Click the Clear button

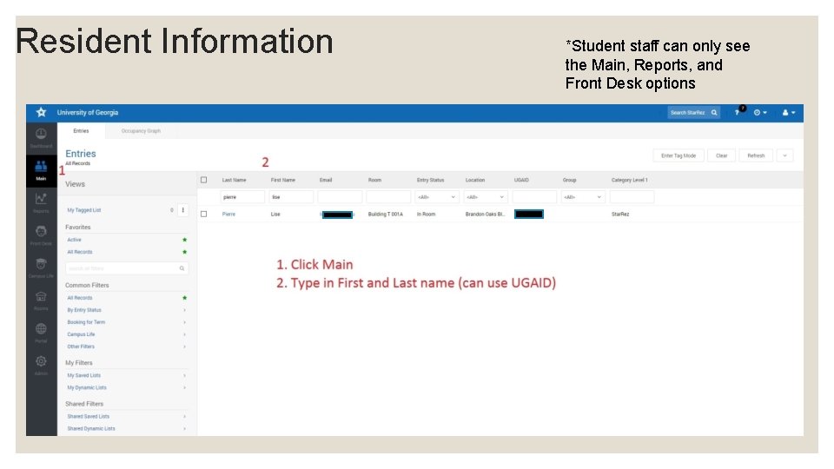click(x=722, y=155)
